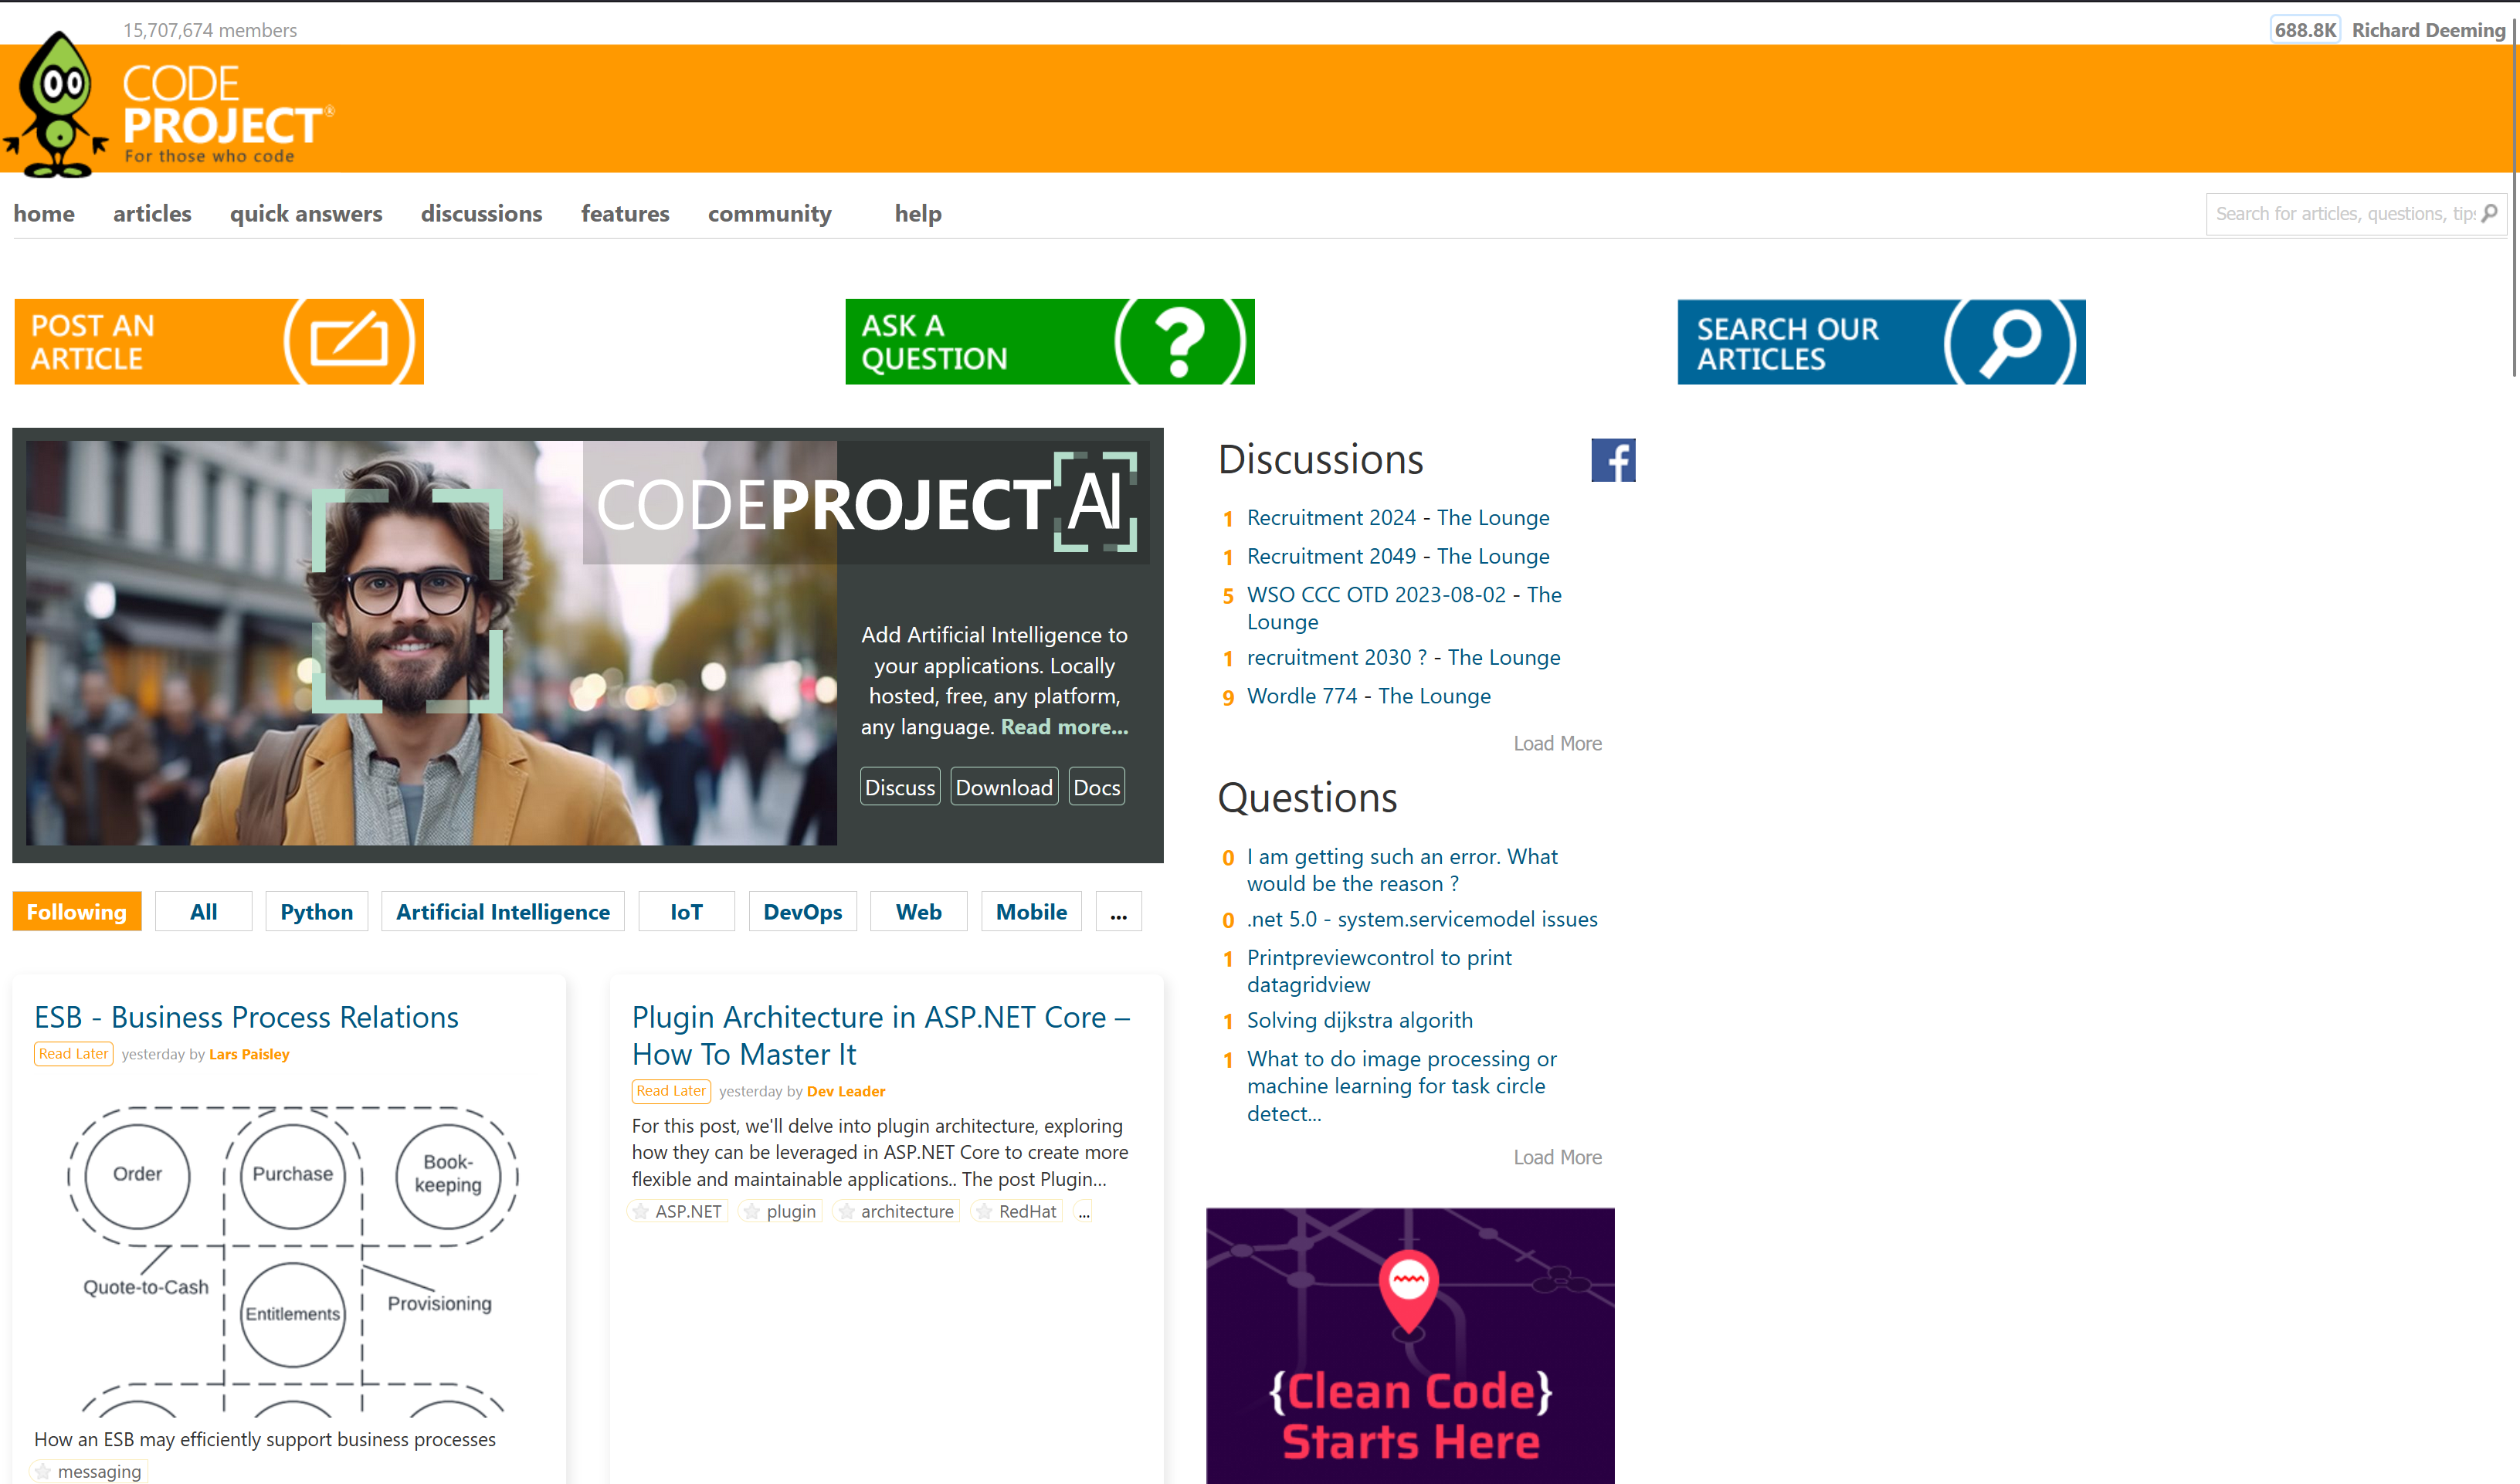Viewport: 2520px width, 1484px height.
Task: Open Solving dijkstra algorith question
Action: tap(1359, 1020)
